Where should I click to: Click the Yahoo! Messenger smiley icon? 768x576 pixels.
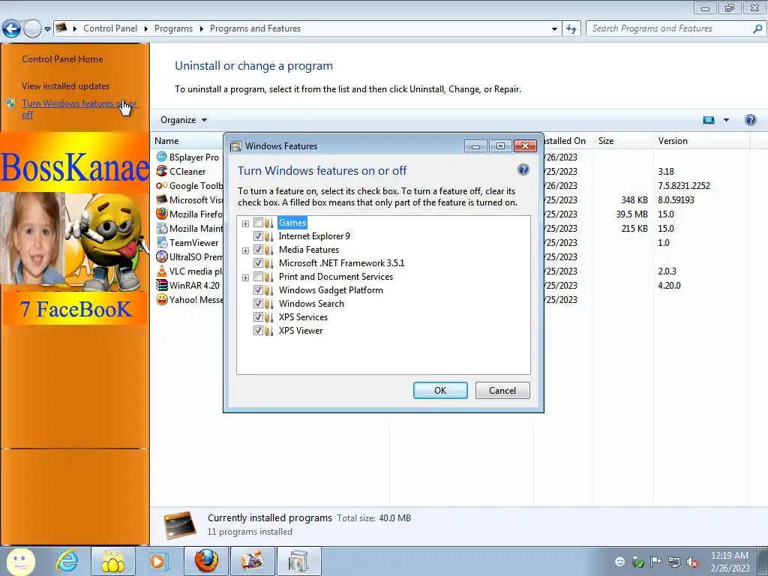162,298
